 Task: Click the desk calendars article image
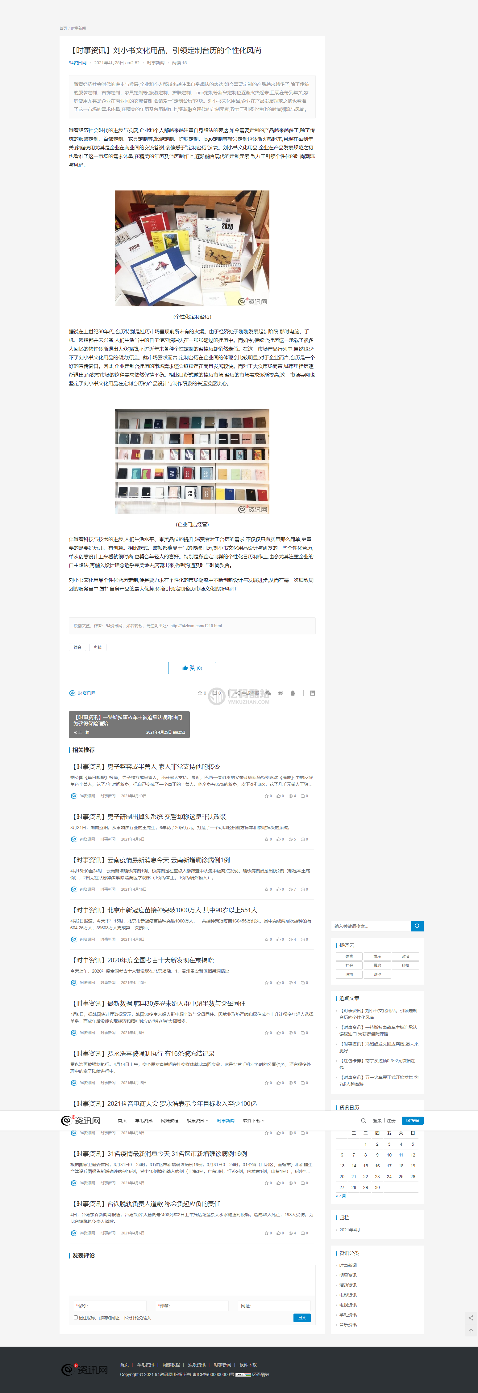pos(192,248)
